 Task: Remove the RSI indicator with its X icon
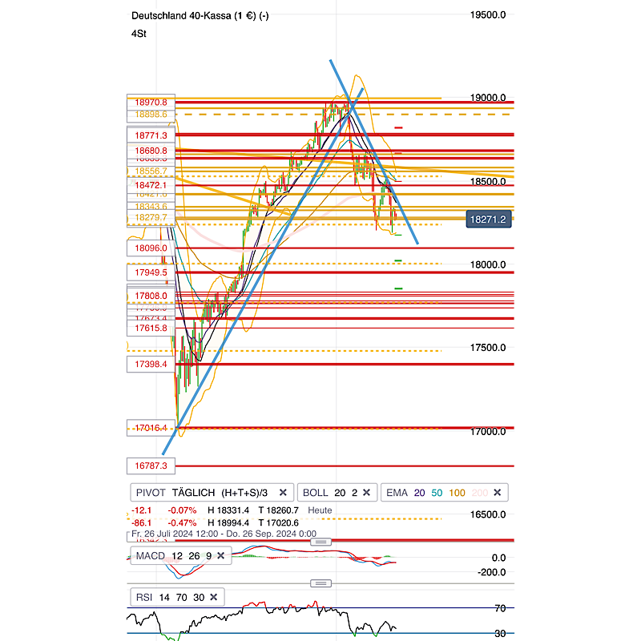tap(213, 597)
